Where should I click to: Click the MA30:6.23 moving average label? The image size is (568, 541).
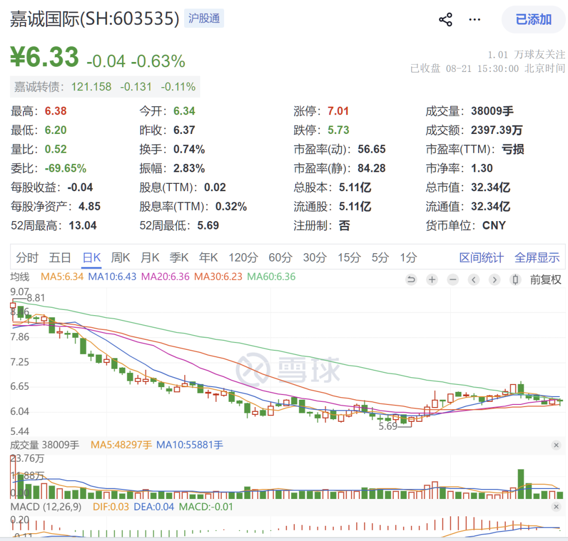[x=218, y=277]
